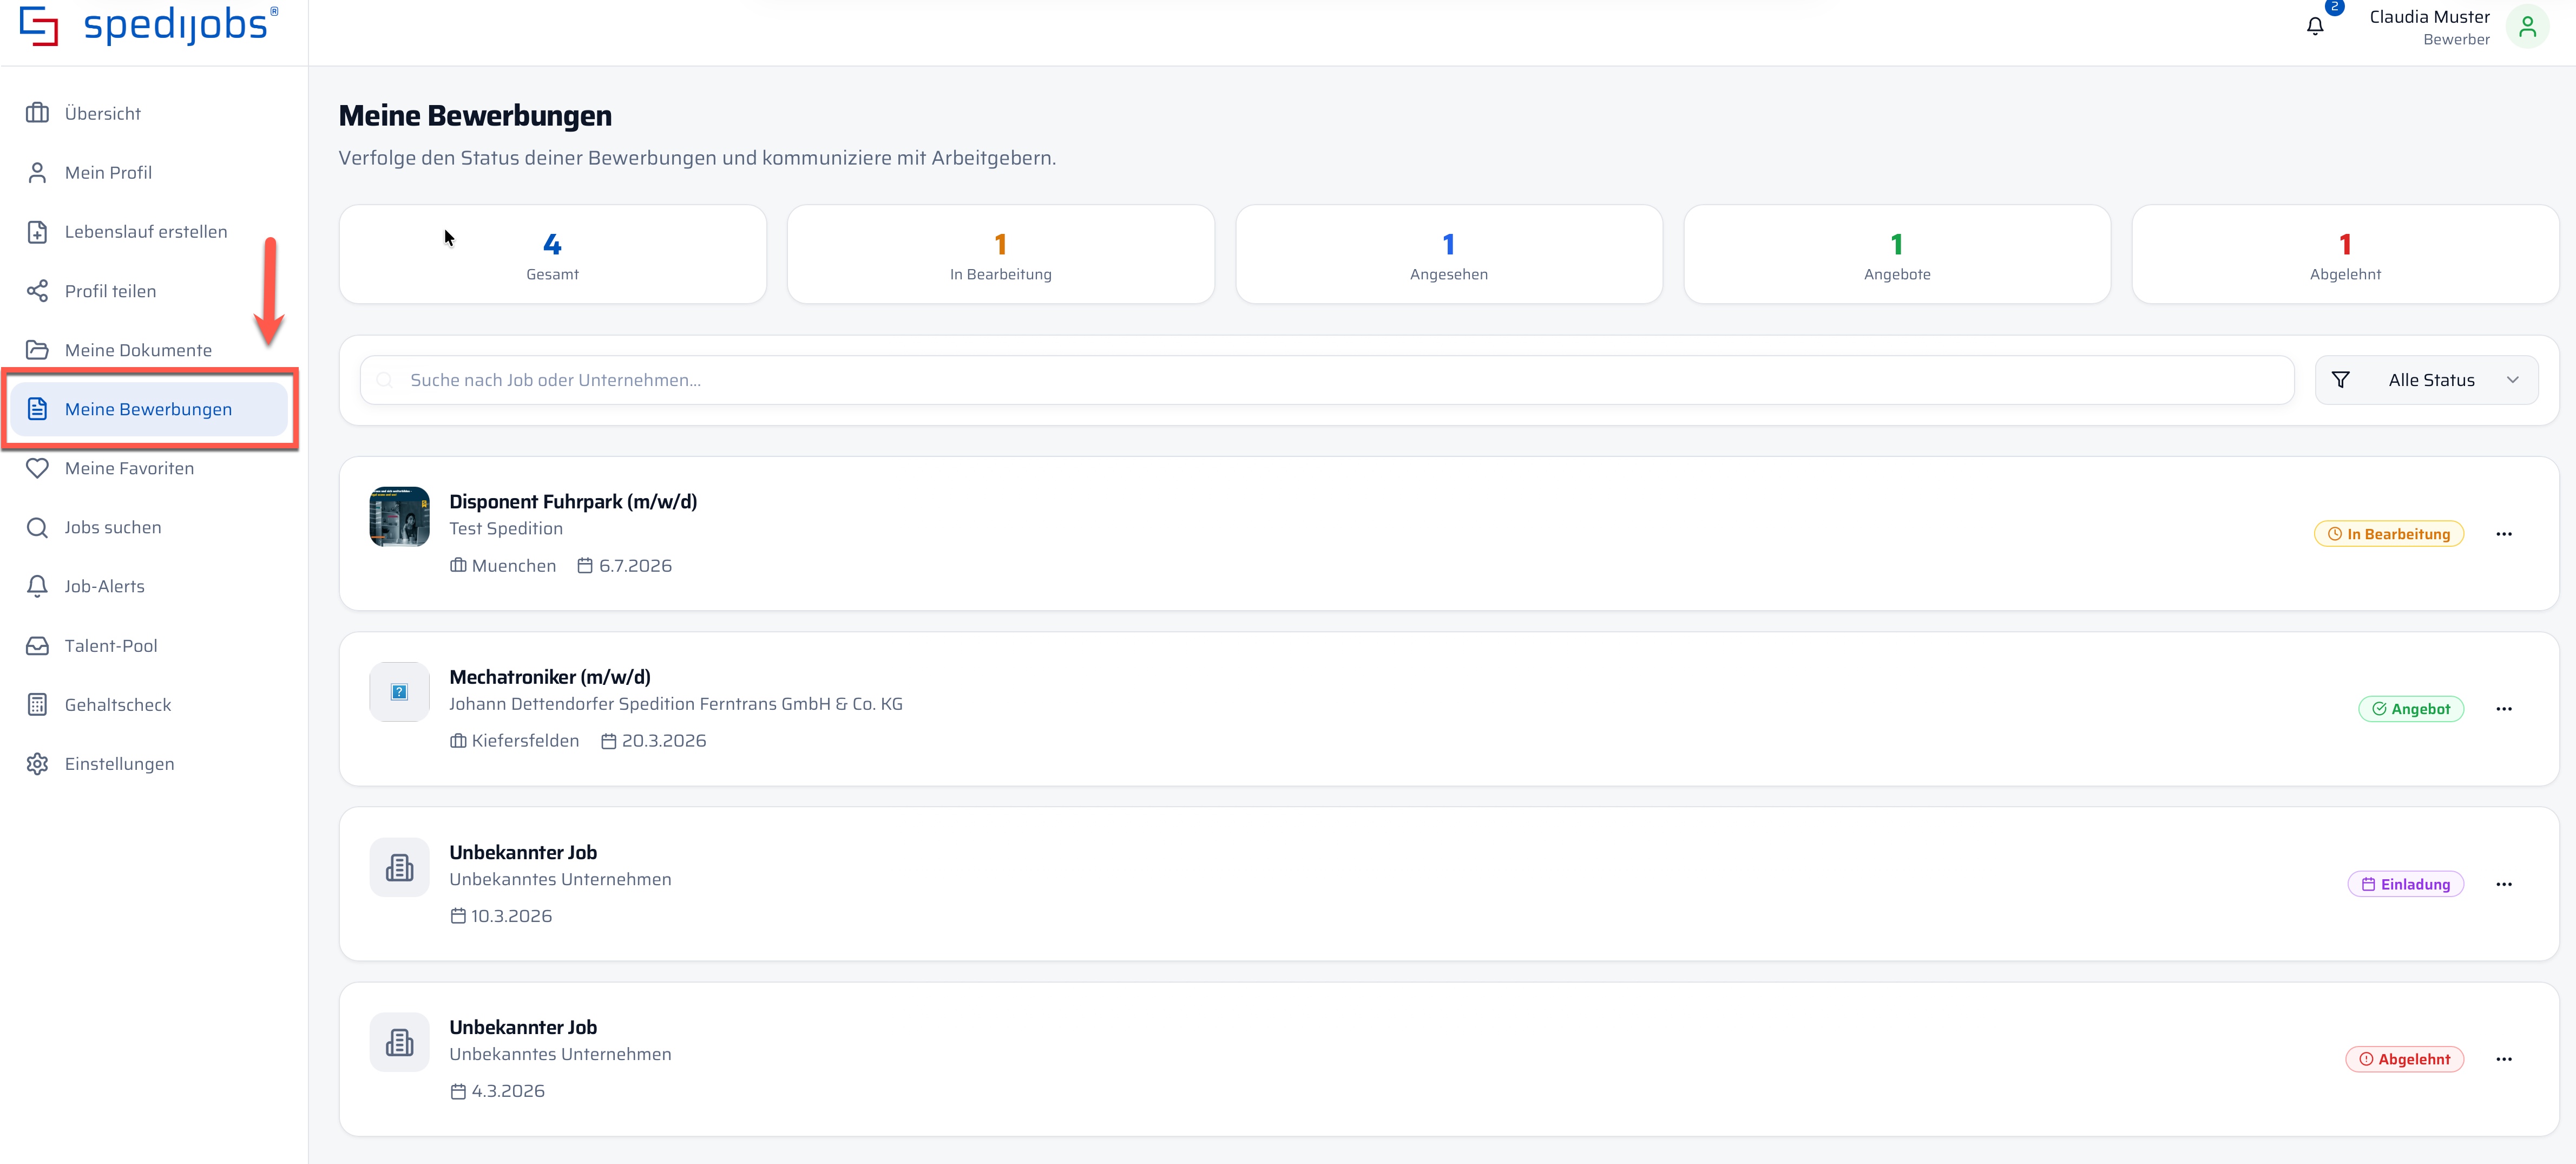
Task: Open options menu for Disponent Fuhrpark application
Action: pos(2503,534)
